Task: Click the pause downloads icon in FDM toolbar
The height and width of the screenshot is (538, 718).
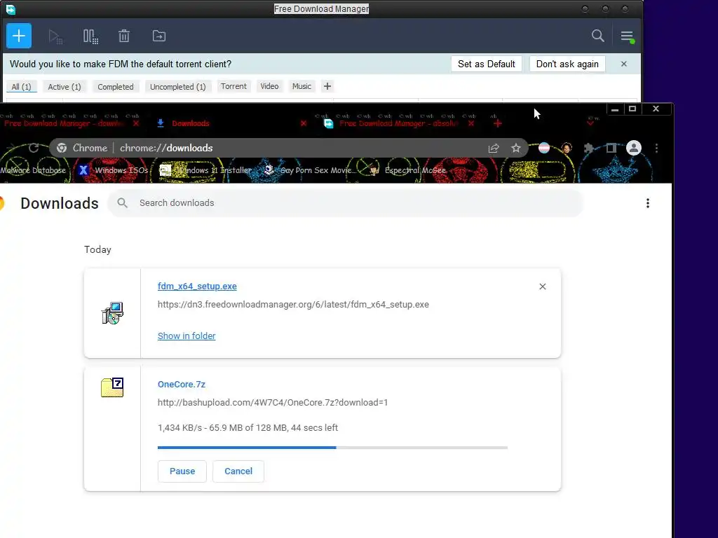Action: point(90,36)
